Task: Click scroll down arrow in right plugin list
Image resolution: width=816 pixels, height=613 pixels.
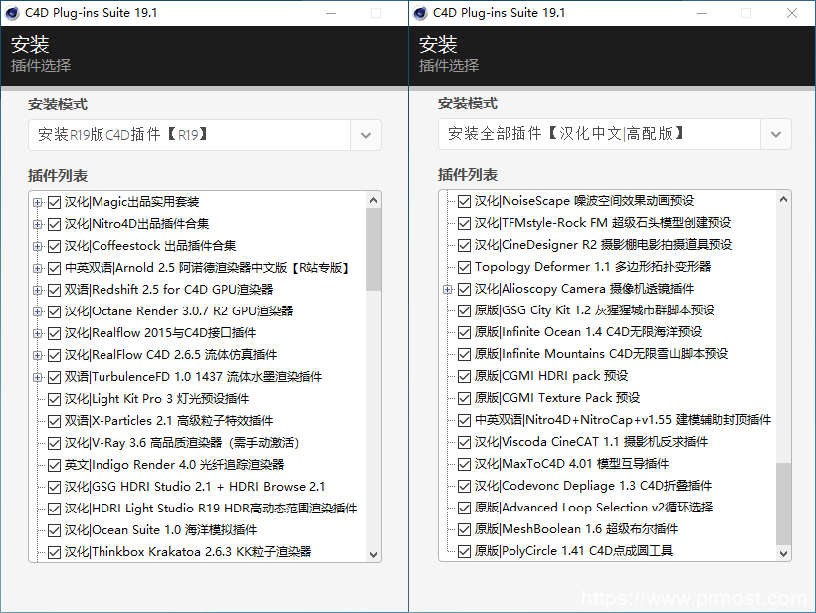Action: (x=784, y=553)
